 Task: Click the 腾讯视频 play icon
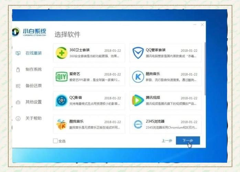pyautogui.click(x=138, y=100)
